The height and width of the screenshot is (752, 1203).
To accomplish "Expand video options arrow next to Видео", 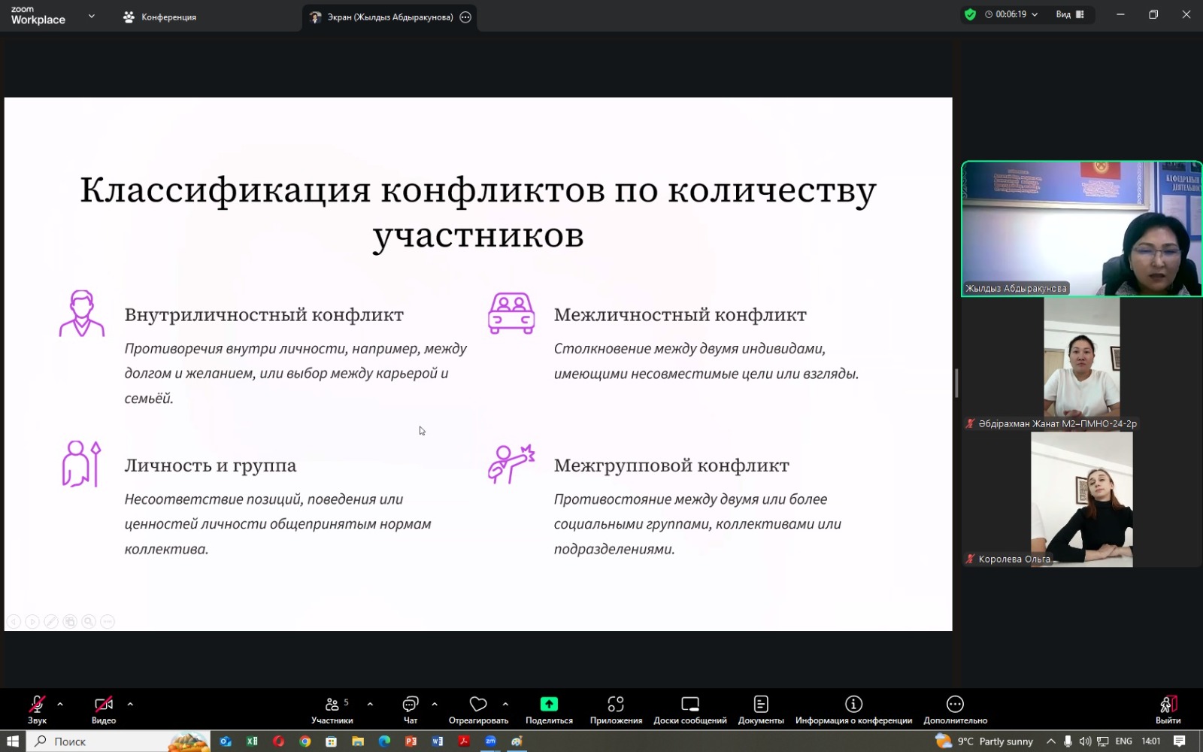I will 130,705.
